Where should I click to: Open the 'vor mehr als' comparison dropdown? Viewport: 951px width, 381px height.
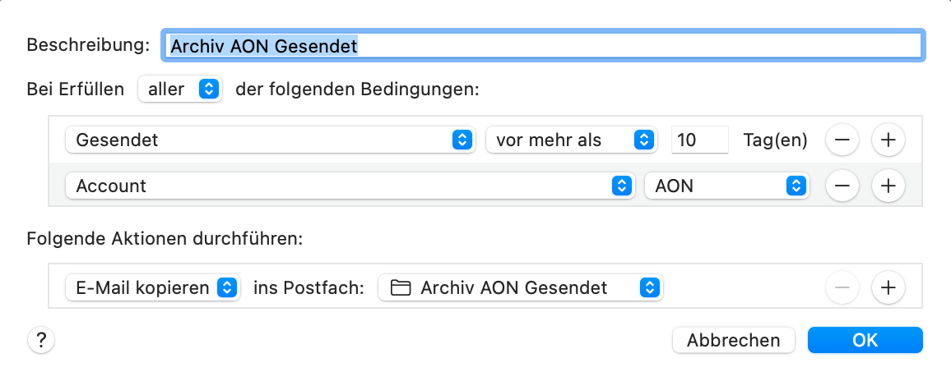click(572, 140)
